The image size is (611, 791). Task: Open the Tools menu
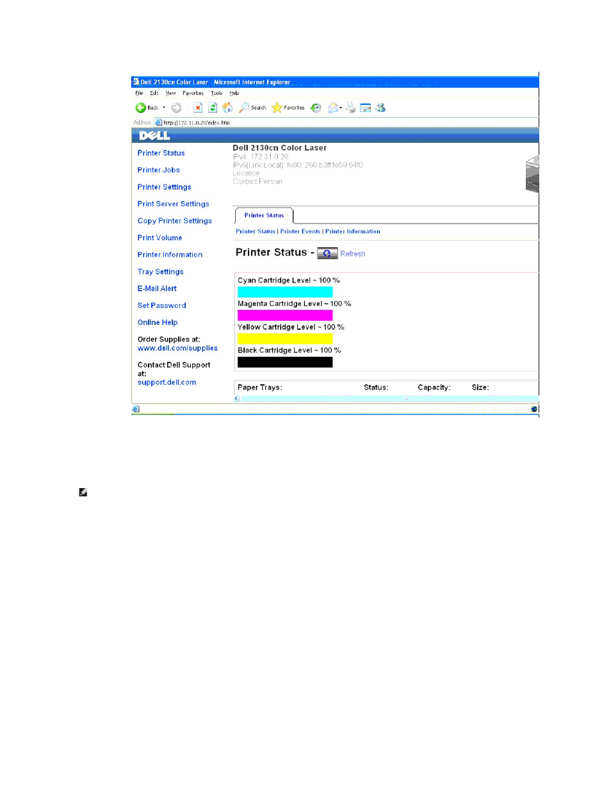tap(216, 93)
